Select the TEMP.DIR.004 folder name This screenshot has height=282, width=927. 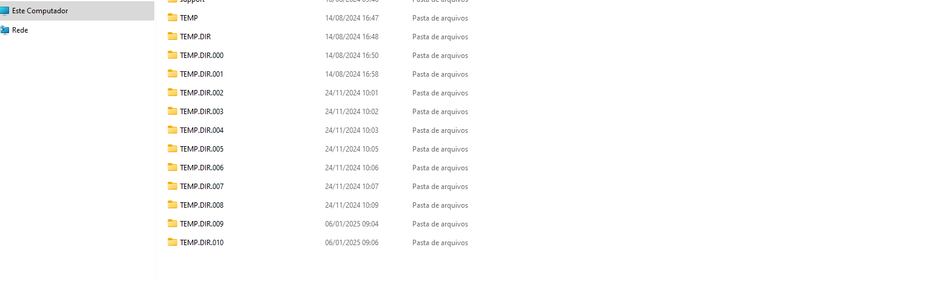[202, 130]
